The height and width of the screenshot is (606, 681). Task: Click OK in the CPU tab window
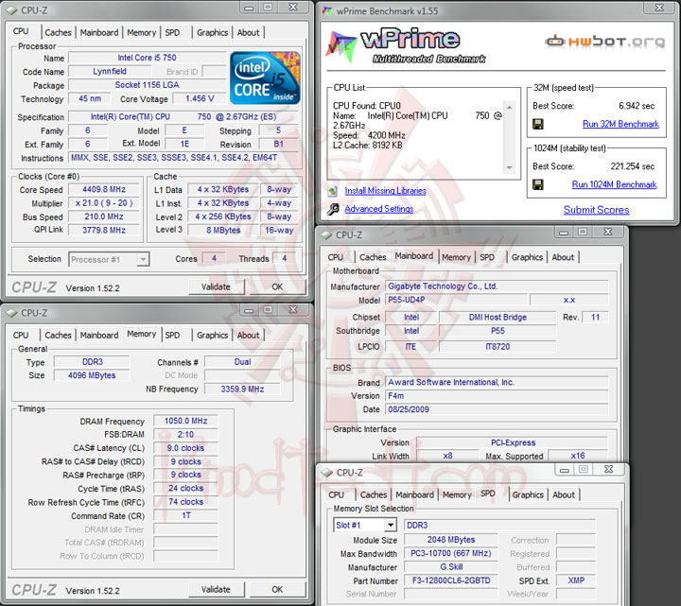277,287
